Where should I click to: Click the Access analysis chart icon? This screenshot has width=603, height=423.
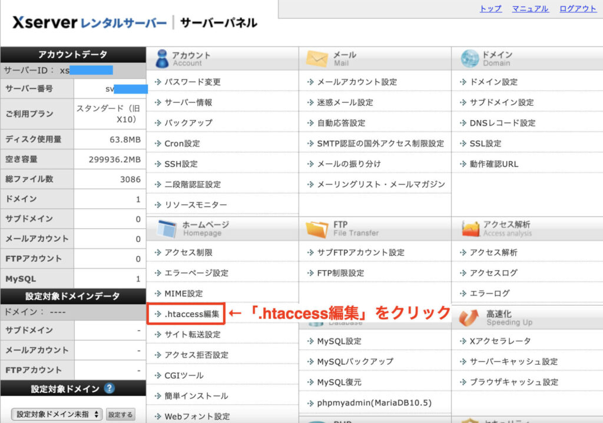tap(471, 229)
